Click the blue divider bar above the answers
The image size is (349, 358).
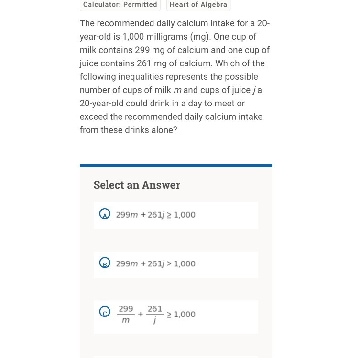pyautogui.click(x=175, y=166)
